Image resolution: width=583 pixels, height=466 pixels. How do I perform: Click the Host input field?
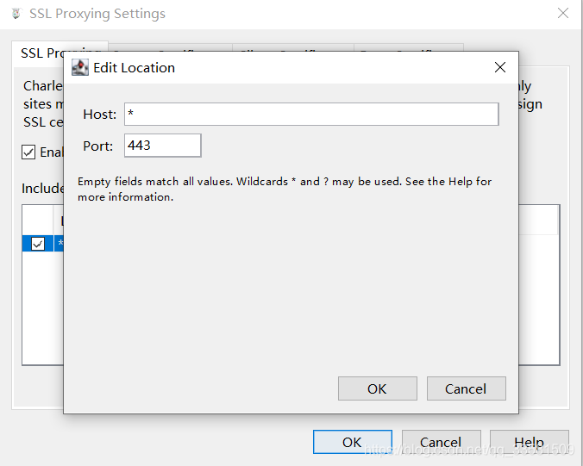tap(311, 114)
